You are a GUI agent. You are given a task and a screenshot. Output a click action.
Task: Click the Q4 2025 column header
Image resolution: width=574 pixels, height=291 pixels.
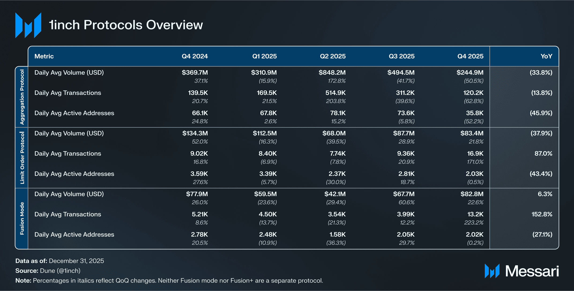click(x=470, y=56)
